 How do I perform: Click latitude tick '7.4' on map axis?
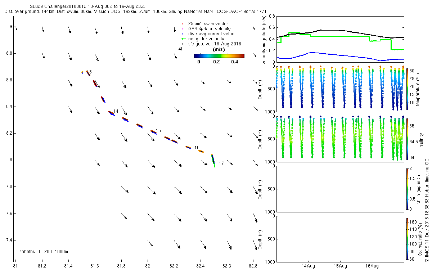tap(9, 240)
